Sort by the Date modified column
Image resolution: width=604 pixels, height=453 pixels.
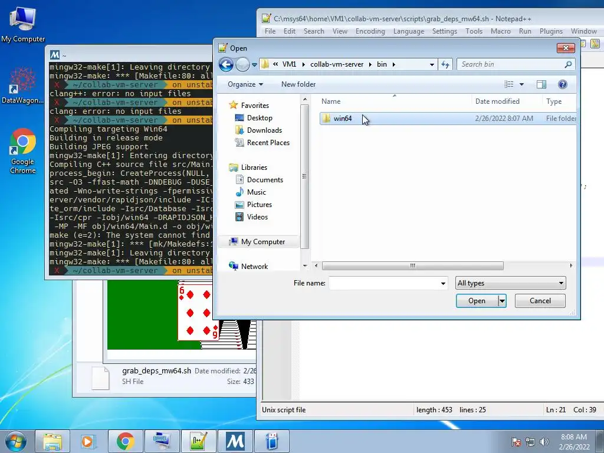[x=506, y=101]
